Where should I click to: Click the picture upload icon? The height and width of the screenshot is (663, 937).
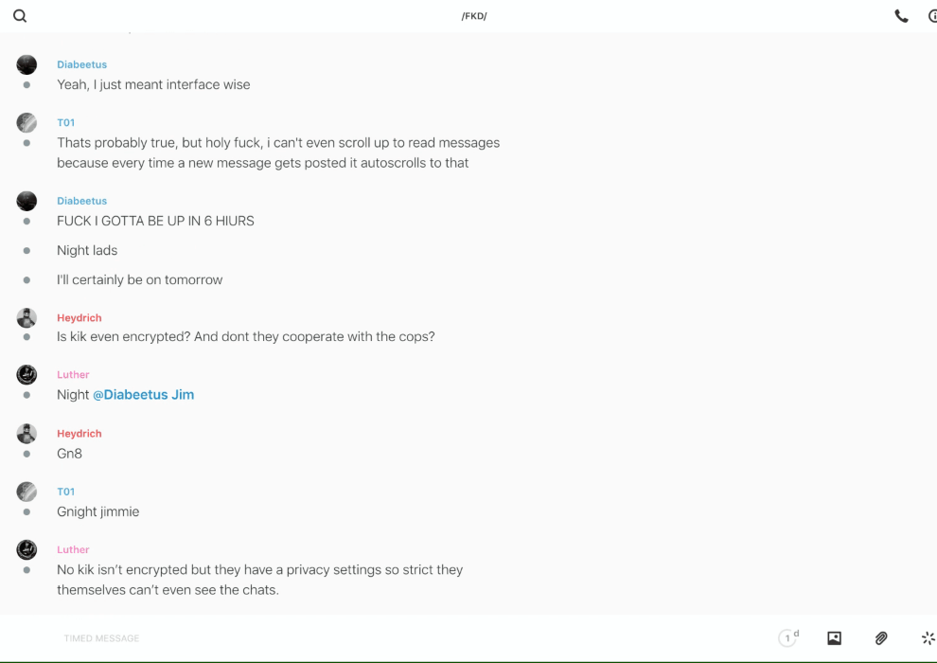(834, 638)
